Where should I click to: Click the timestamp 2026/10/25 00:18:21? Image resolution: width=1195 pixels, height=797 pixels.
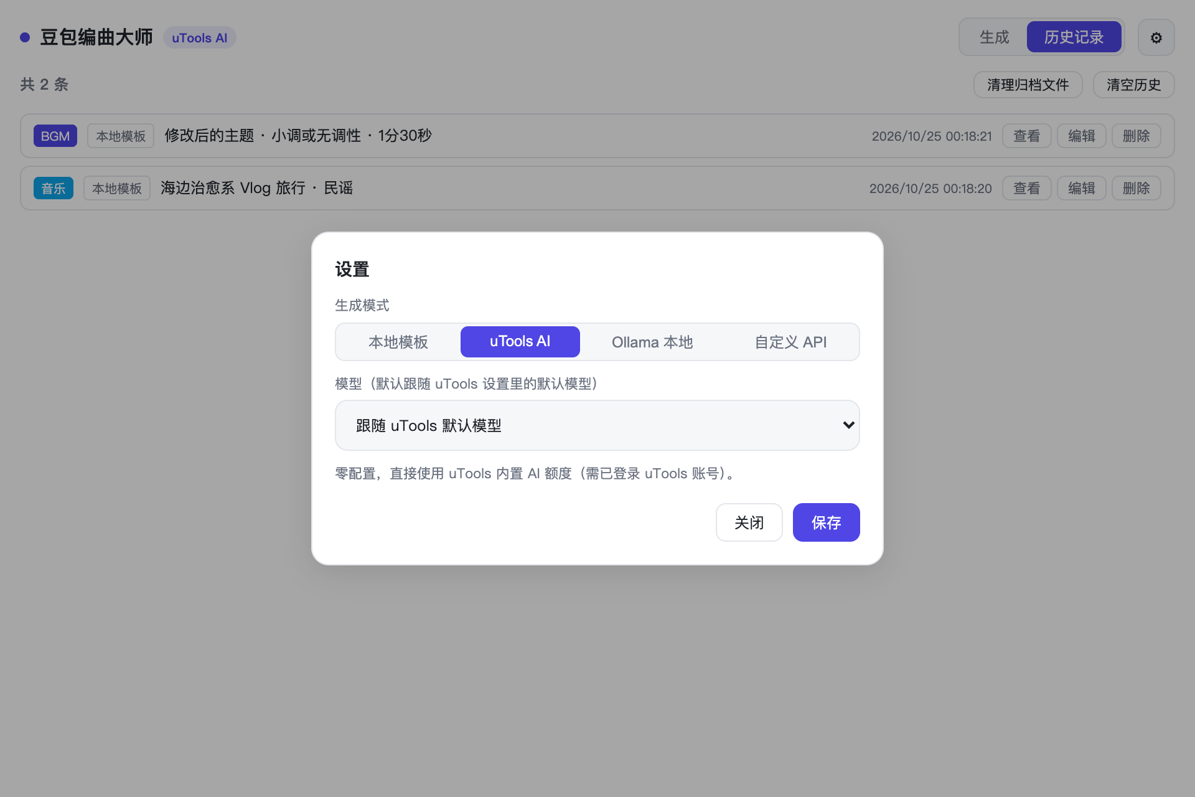pyautogui.click(x=932, y=136)
